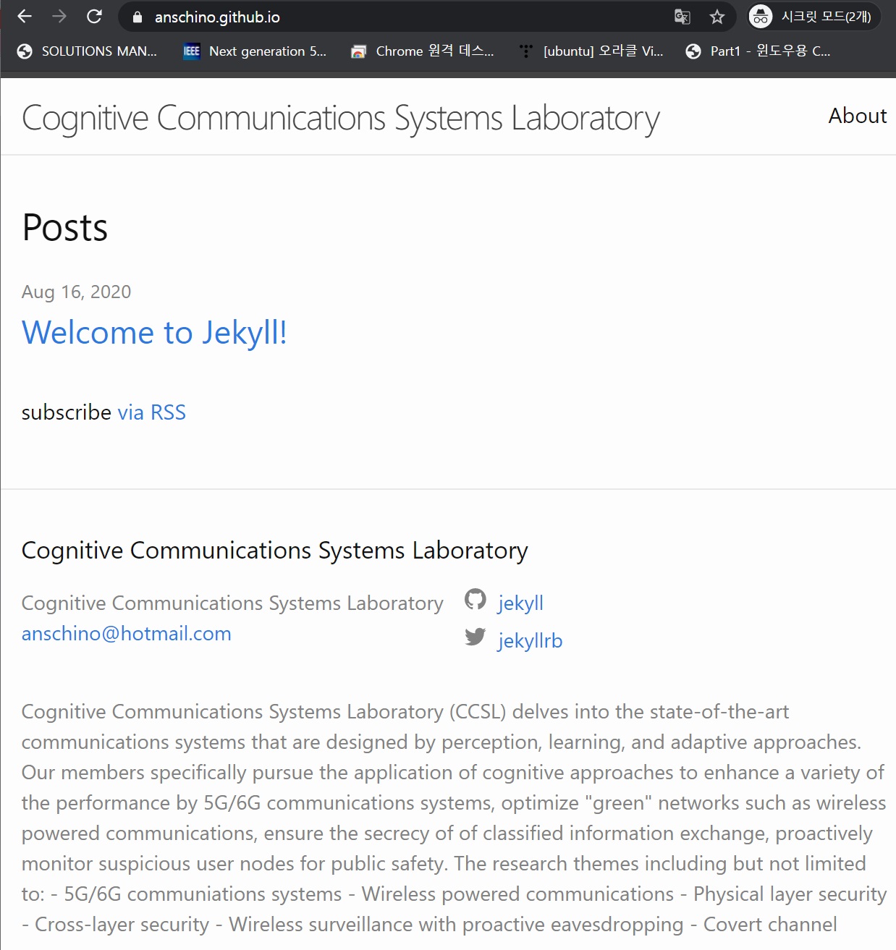
Task: Click the 시크릿 모드(2개) label
Action: pos(827,17)
